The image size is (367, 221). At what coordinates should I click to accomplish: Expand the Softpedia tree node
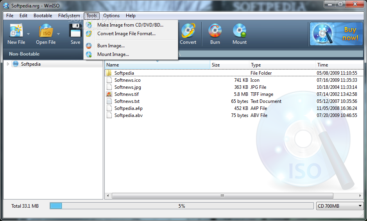(8, 64)
